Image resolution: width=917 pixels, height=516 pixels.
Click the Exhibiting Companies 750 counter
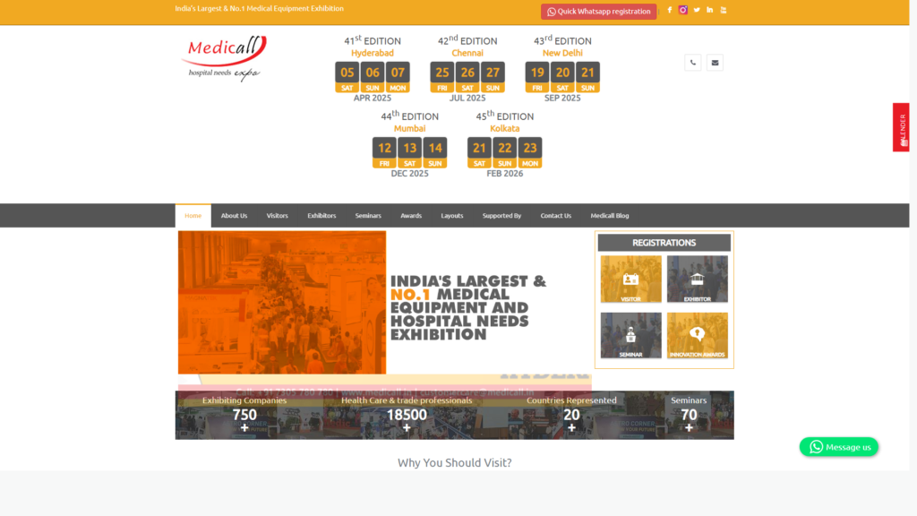coord(244,415)
